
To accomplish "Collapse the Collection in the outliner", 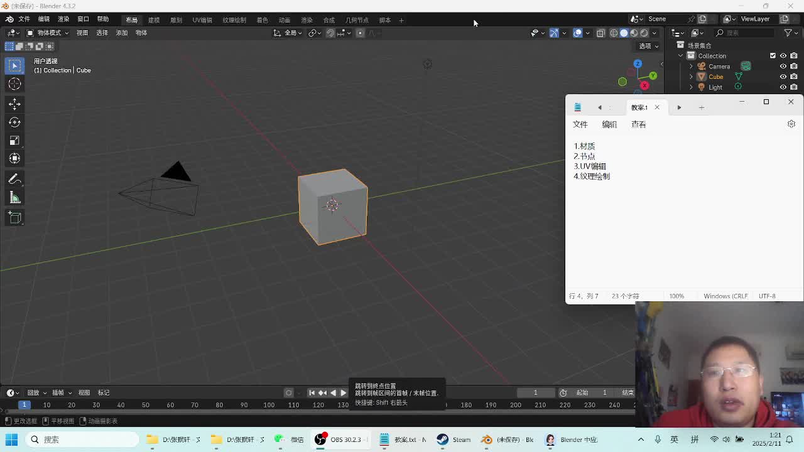I will pos(681,56).
